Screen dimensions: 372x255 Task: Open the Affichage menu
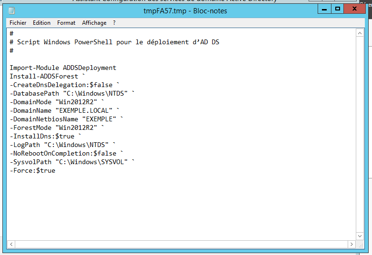tap(94, 23)
